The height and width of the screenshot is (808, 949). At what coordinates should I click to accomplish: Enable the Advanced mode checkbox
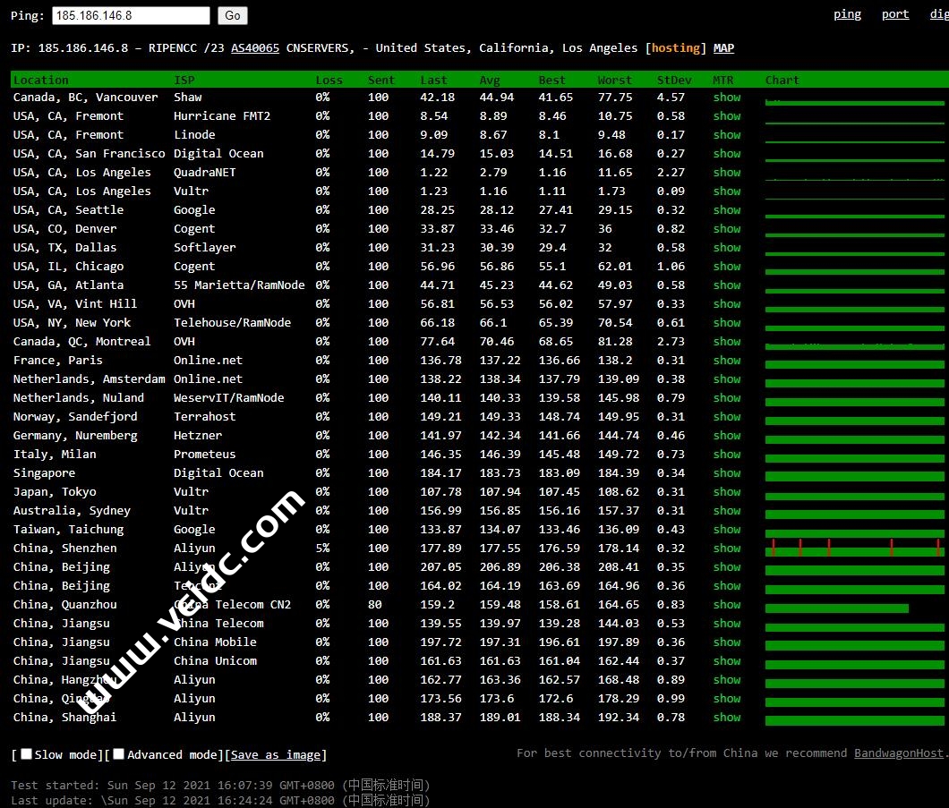(x=118, y=754)
